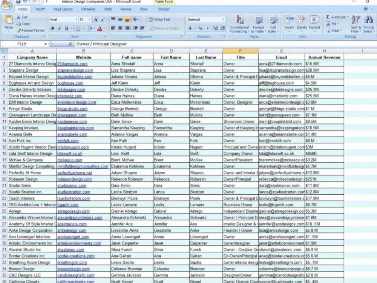Switch to Page Layout tab

tap(63, 9)
